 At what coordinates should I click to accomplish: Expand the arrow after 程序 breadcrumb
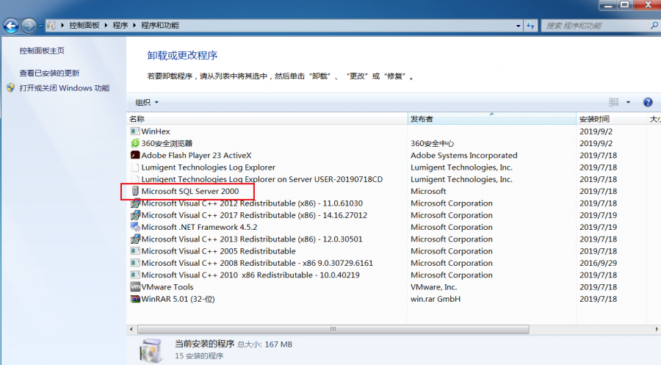click(x=134, y=25)
